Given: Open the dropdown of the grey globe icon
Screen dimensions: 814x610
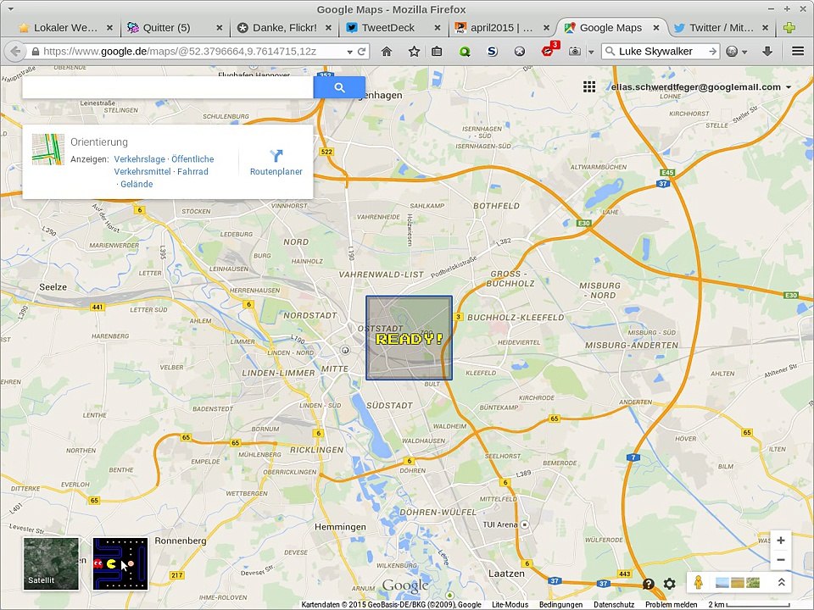Looking at the screenshot, I should [744, 52].
